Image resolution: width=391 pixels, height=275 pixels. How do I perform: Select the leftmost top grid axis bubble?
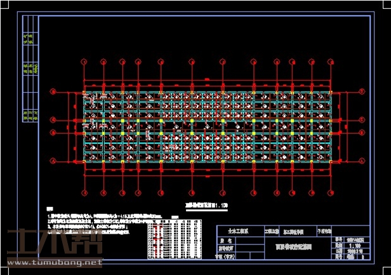pyautogui.click(x=84, y=62)
